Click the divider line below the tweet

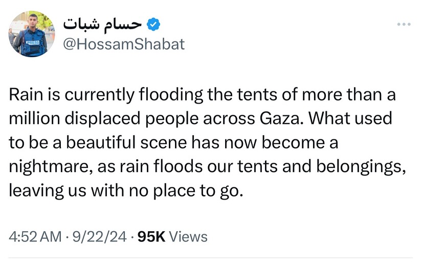point(210,257)
